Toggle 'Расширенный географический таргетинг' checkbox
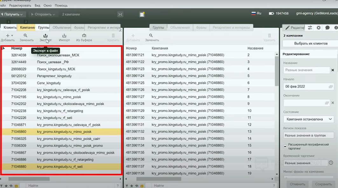The image size is (338, 188). 285,146
